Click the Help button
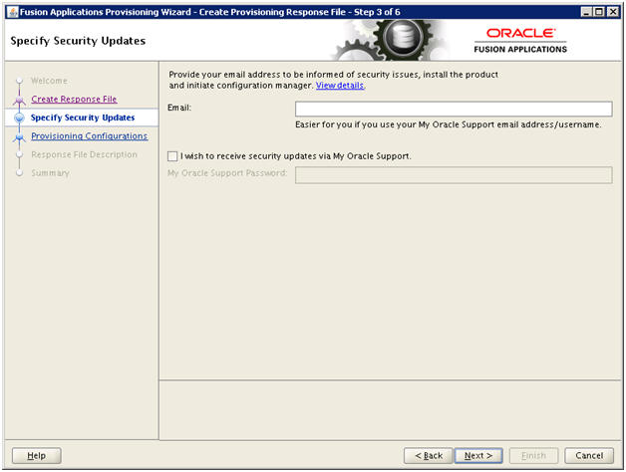626x472 pixels. click(36, 455)
